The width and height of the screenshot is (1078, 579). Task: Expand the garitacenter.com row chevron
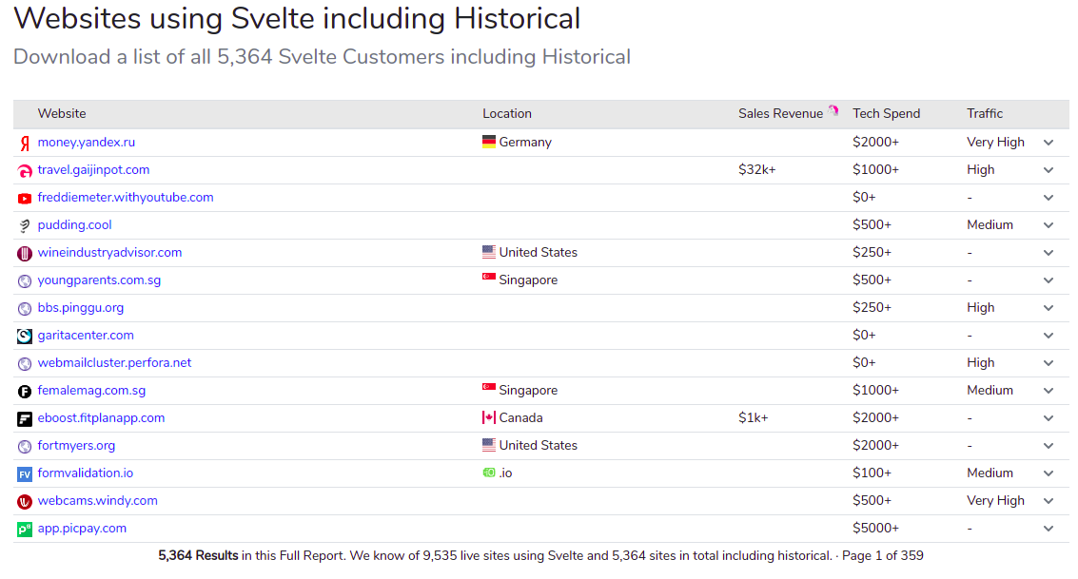[1049, 336]
